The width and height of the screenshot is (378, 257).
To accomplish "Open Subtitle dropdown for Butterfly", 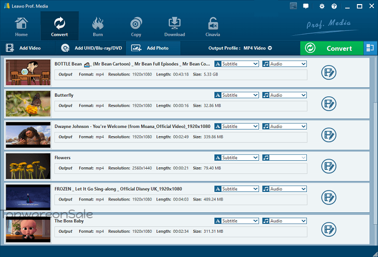I will coord(236,95).
